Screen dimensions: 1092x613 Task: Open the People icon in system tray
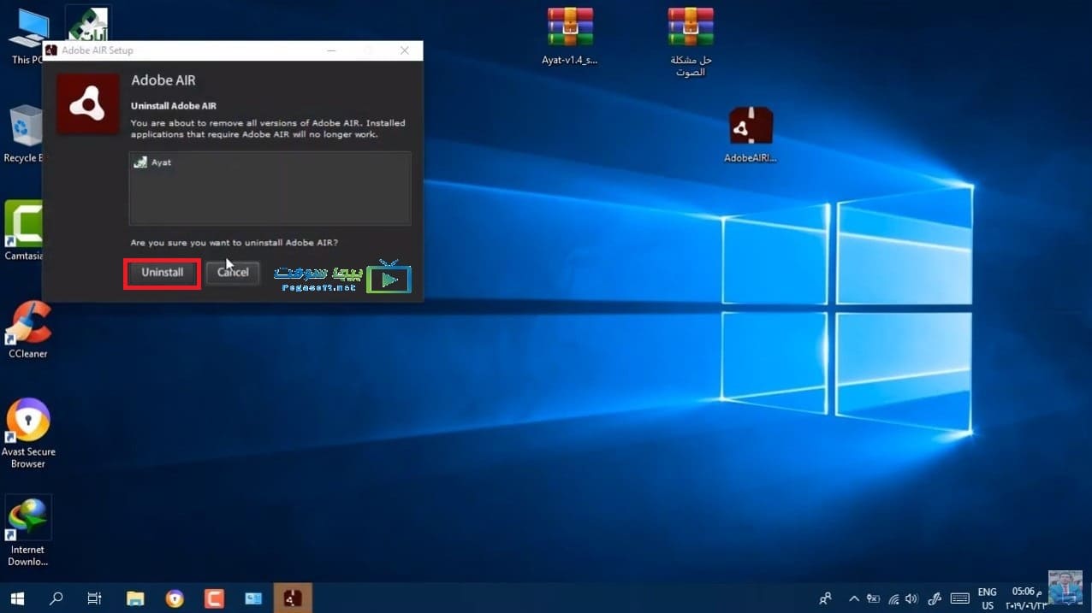[825, 598]
